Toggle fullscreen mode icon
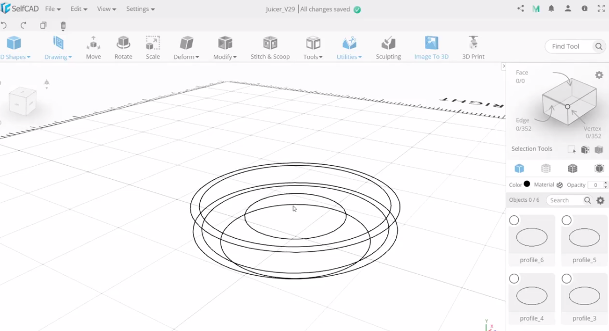 coord(601,8)
